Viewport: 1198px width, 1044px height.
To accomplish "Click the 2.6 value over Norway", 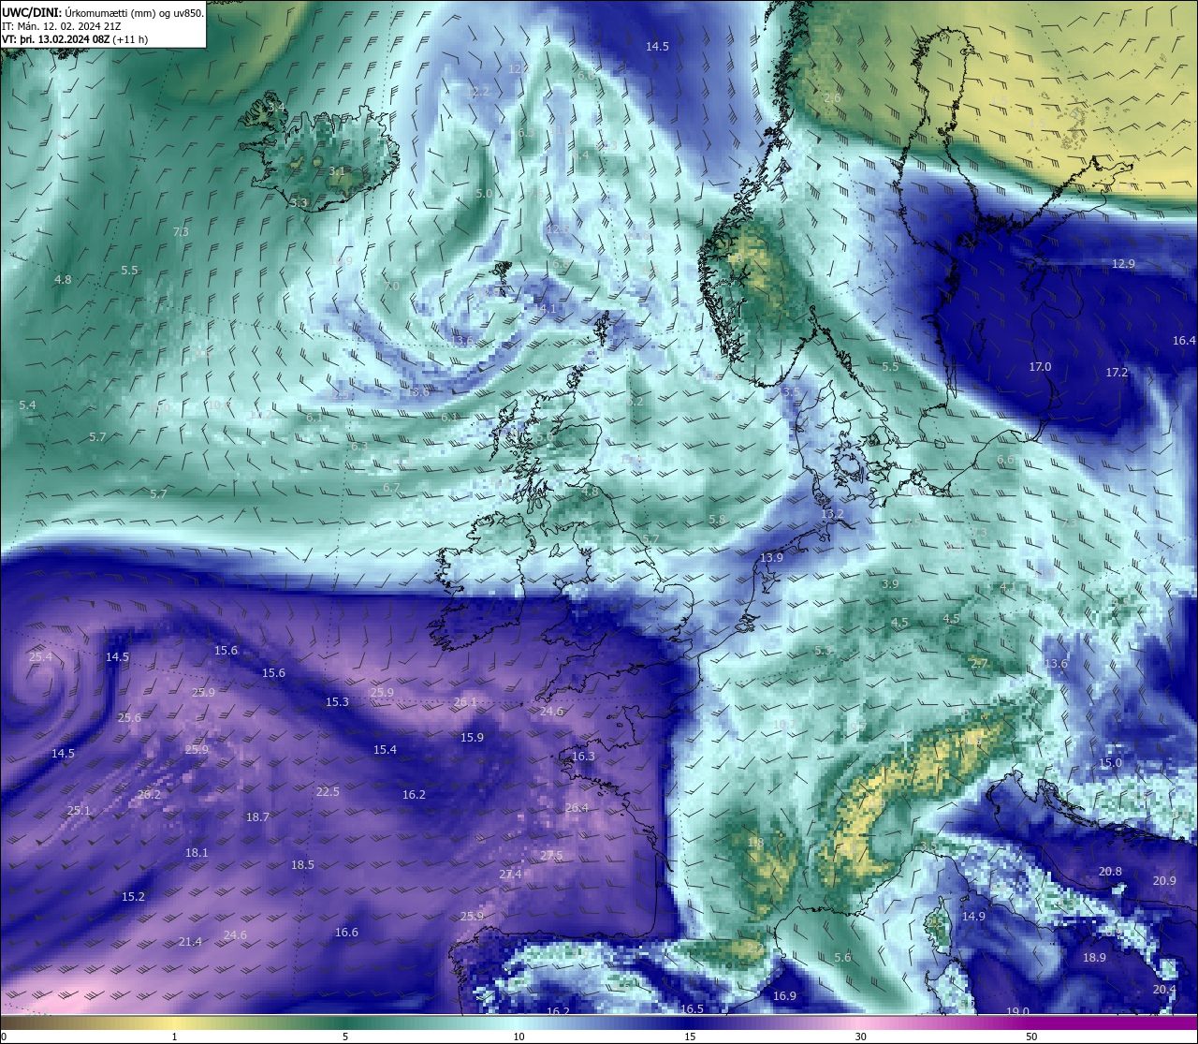I will pos(832,97).
